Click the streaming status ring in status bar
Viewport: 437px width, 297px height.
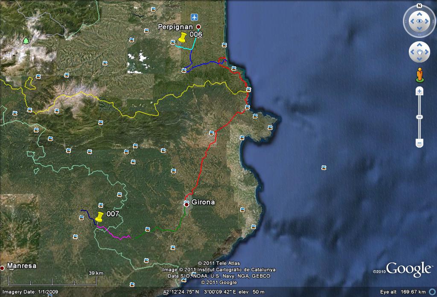pyautogui.click(x=433, y=292)
